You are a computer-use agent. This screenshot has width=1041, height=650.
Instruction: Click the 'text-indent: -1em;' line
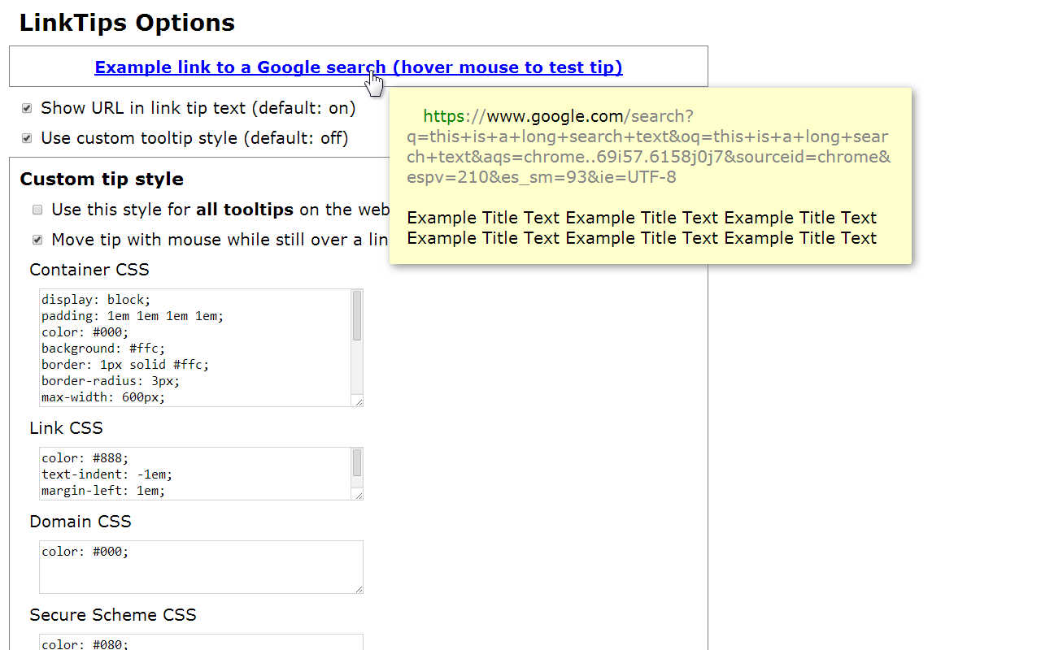tap(107, 474)
